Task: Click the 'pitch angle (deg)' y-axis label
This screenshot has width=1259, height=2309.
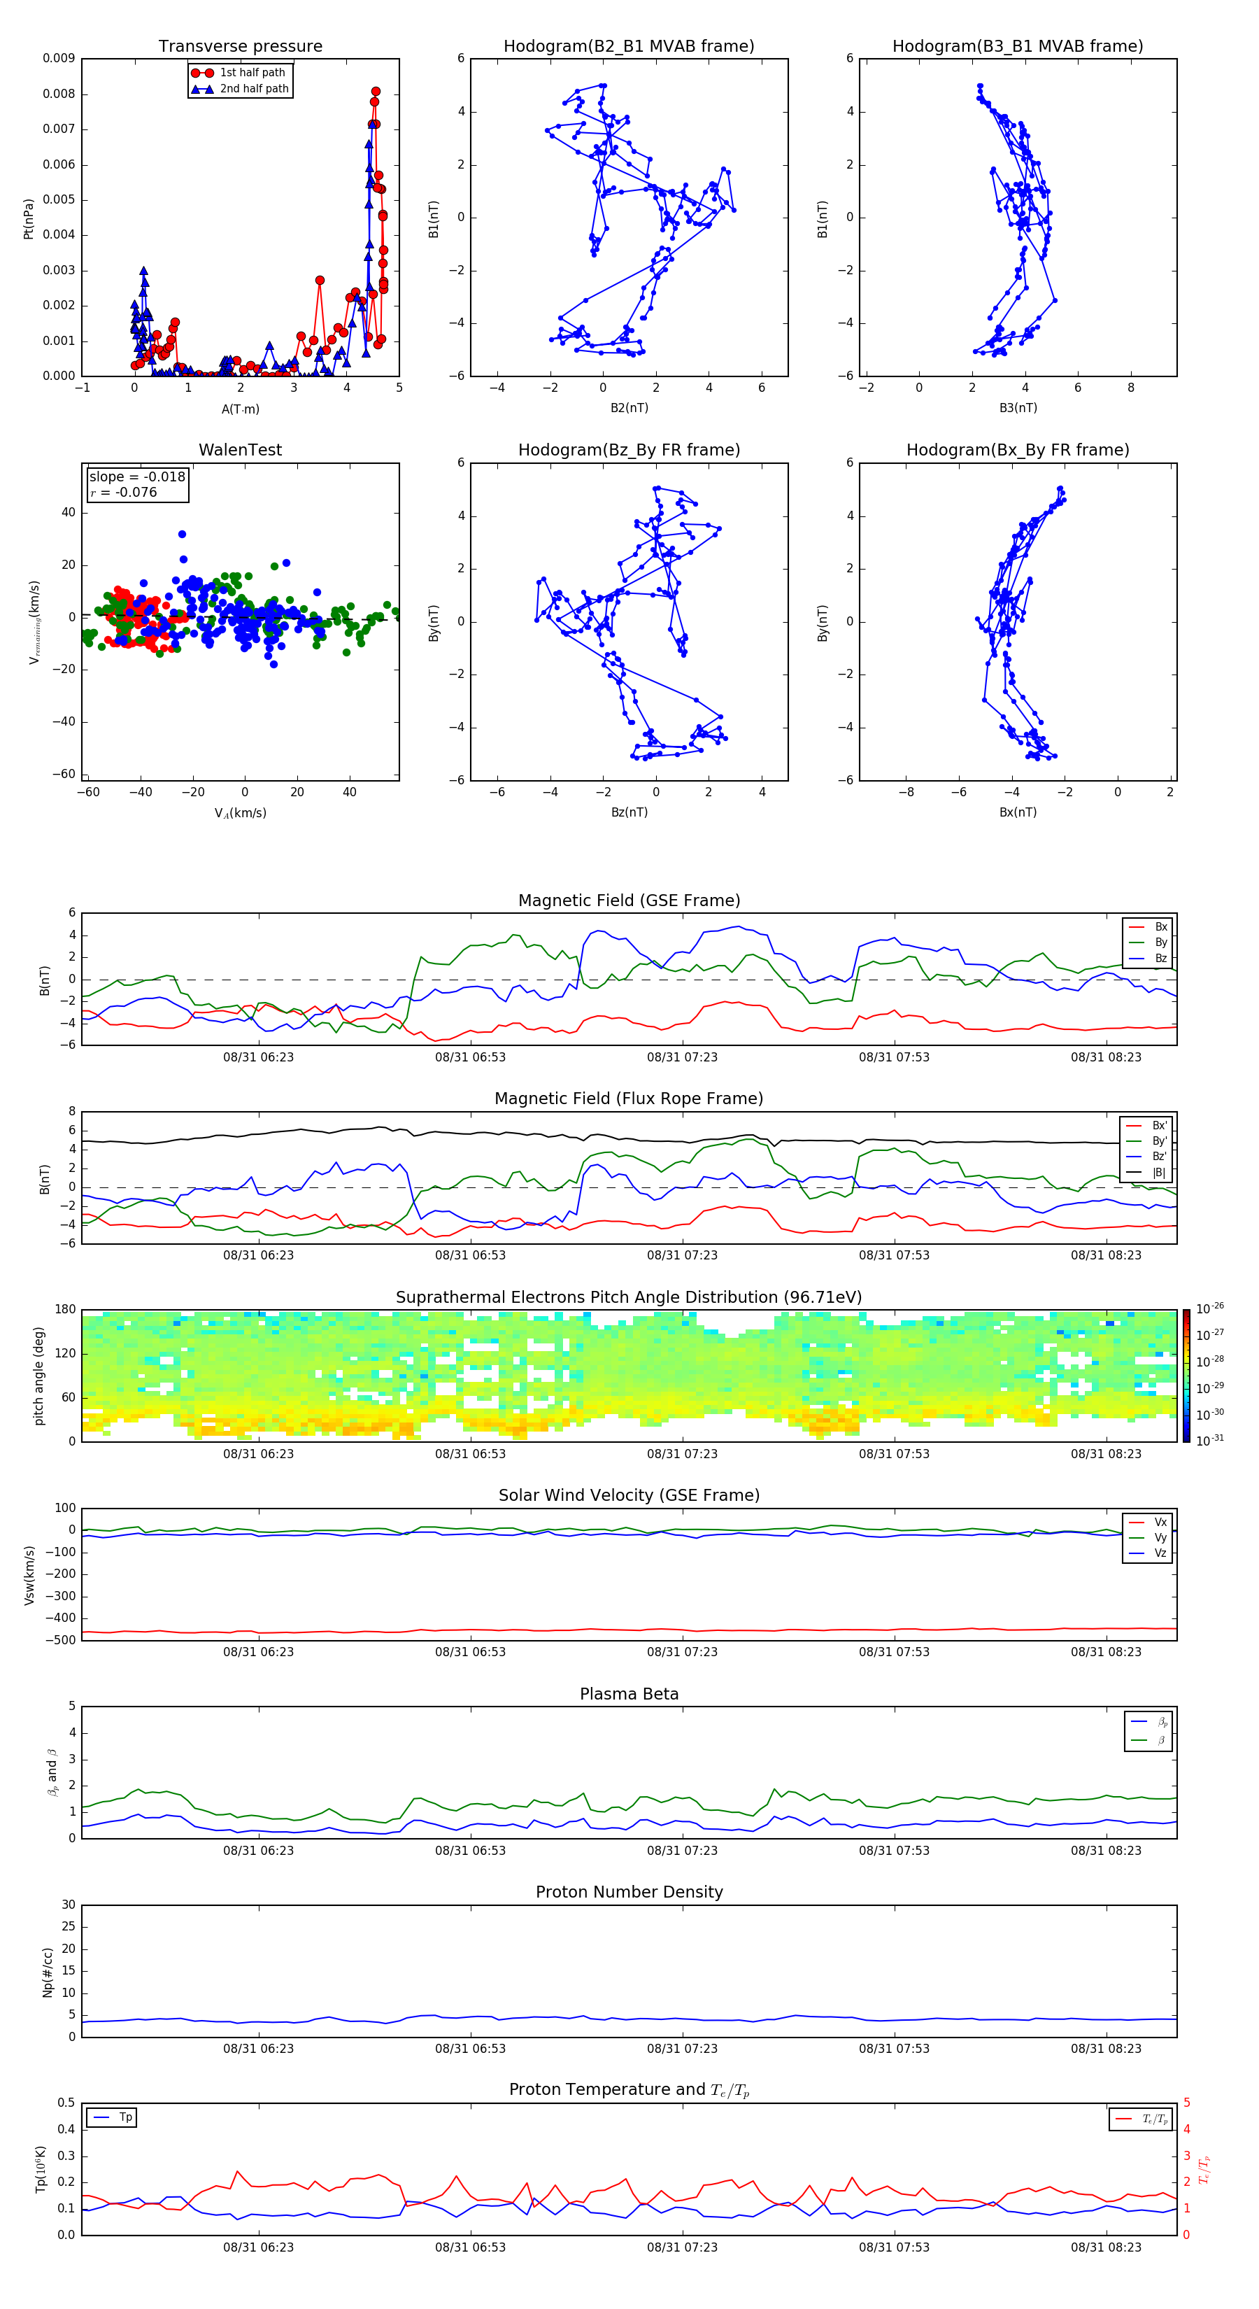Action: click(38, 1376)
